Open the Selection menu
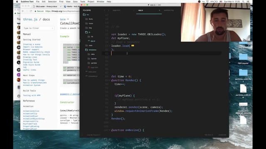This screenshot has width=266, height=149. pyautogui.click(x=52, y=2)
